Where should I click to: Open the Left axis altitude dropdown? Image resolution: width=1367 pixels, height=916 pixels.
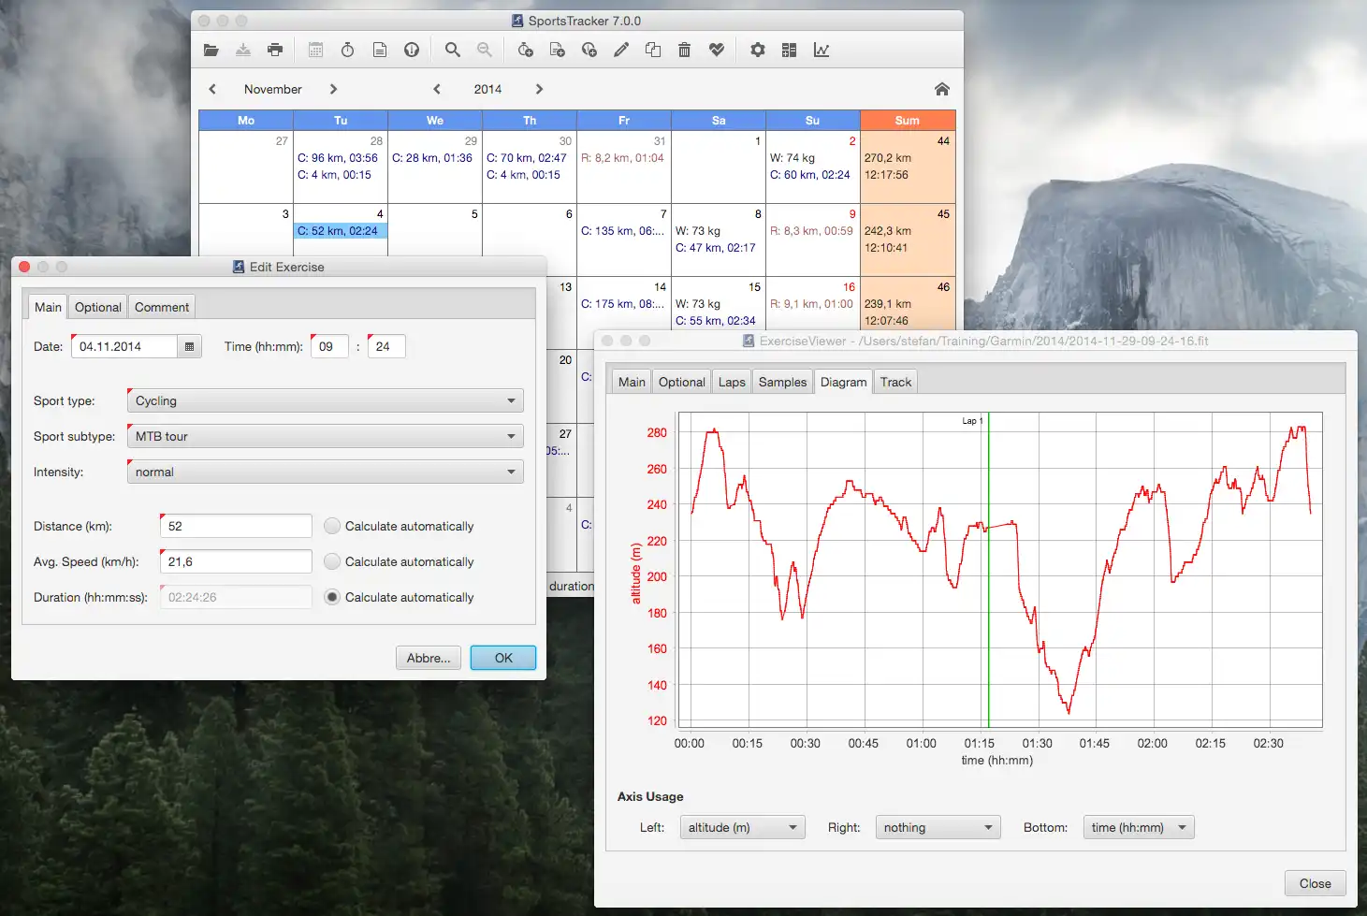click(x=742, y=828)
